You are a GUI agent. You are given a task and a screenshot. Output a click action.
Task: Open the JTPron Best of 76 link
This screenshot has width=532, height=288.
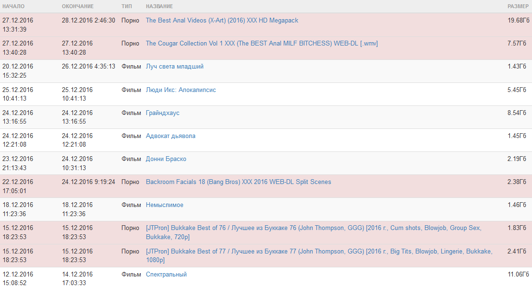point(314,232)
